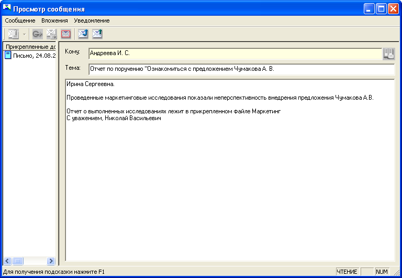This screenshot has width=402, height=278.
Task: Click the line starting 'Проведенные маркетинговые исследования'
Action: click(x=220, y=98)
